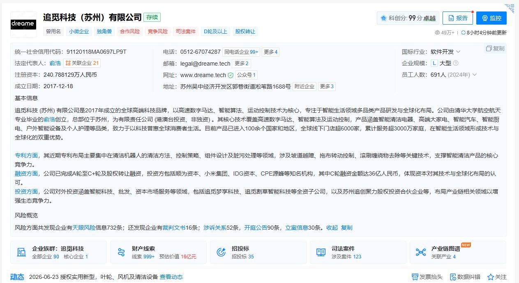
Task: Open the 融资方面 financing link
Action: click(26, 173)
